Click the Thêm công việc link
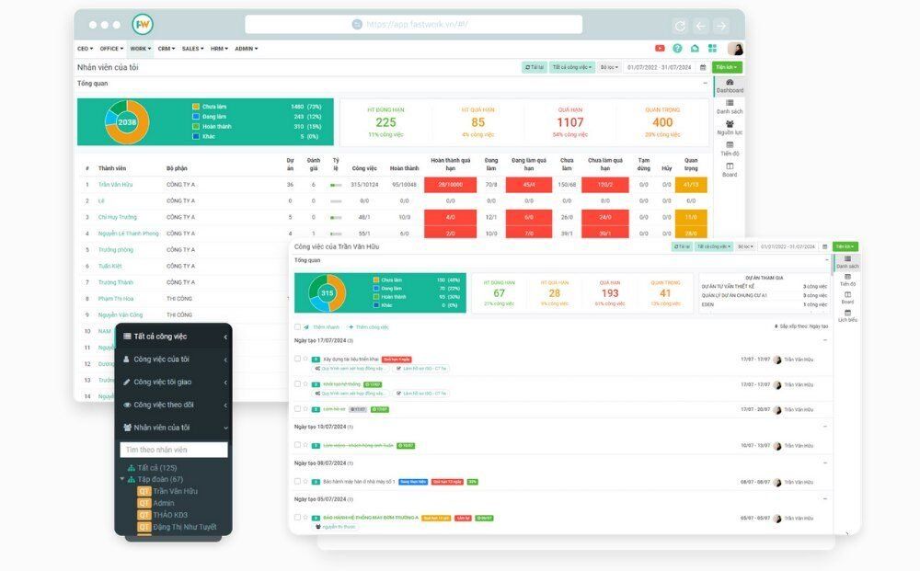Screen dimensions: 920x571 371,326
